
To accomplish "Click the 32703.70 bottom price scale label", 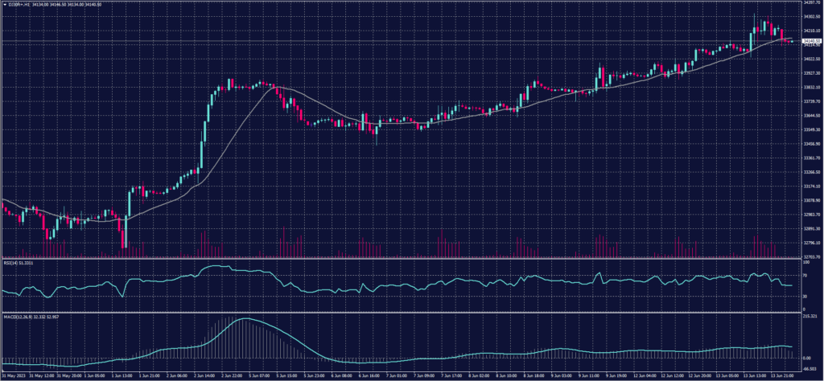I will [809, 256].
